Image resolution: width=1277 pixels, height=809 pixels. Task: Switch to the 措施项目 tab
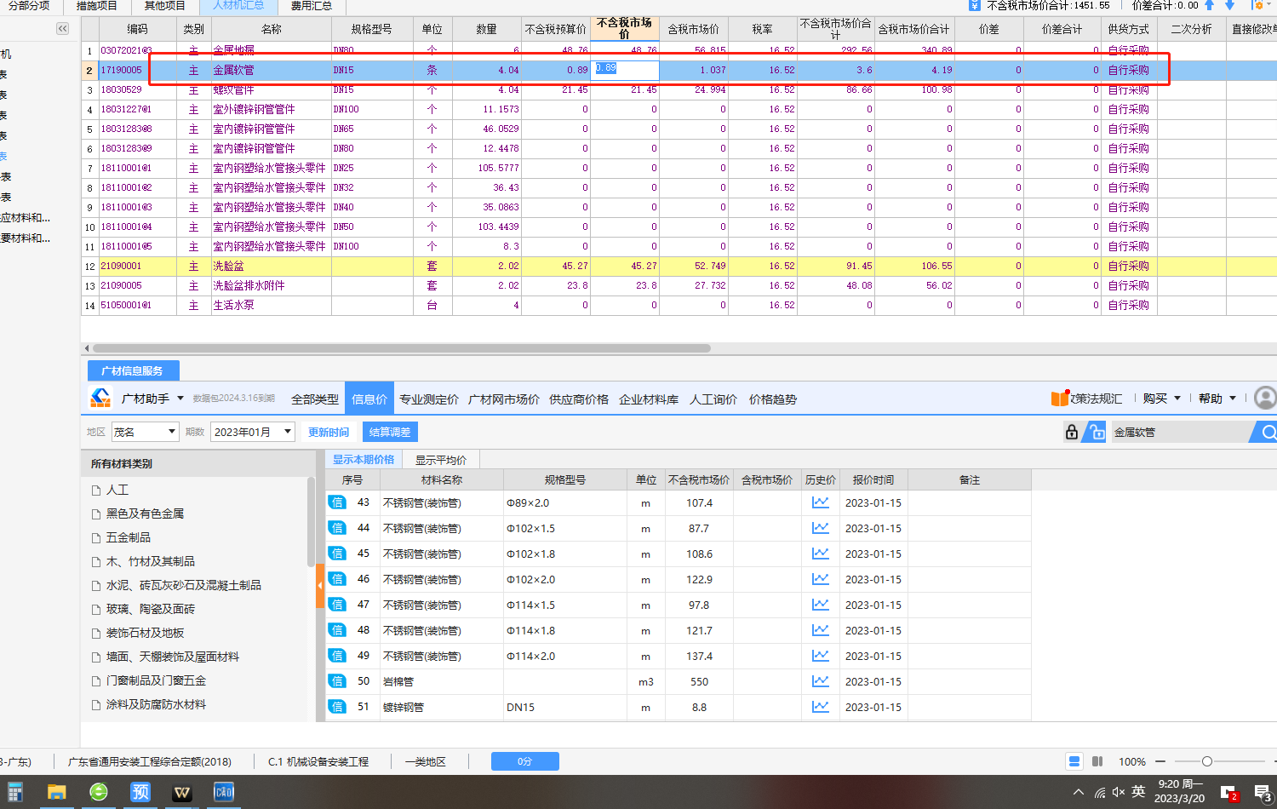pos(97,6)
